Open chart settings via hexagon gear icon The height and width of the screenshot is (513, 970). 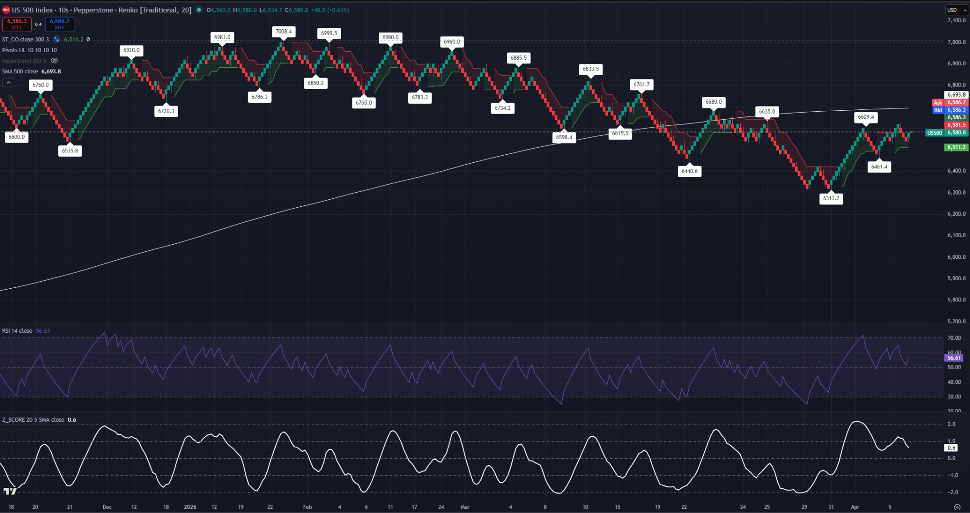(957, 507)
